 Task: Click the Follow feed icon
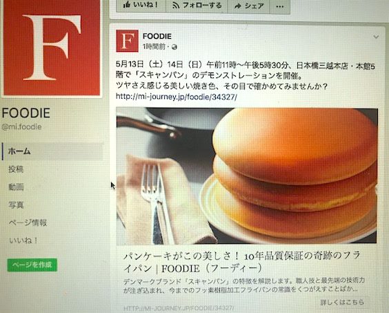[x=176, y=6]
